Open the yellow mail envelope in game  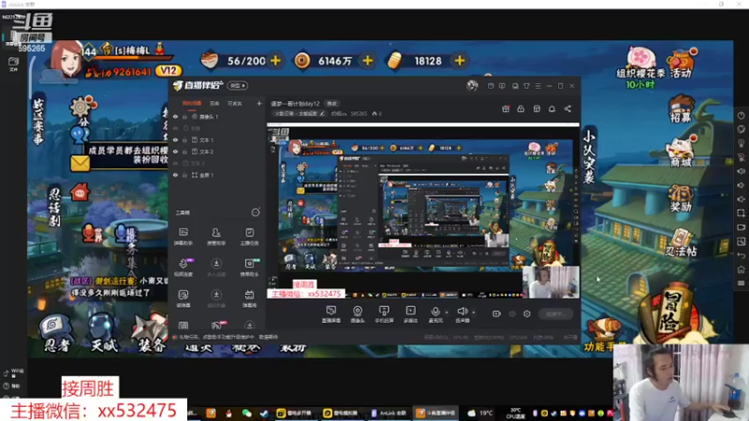point(80,163)
